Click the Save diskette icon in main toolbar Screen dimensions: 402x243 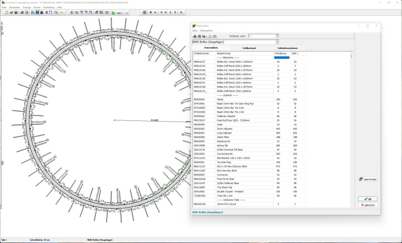tap(16, 12)
